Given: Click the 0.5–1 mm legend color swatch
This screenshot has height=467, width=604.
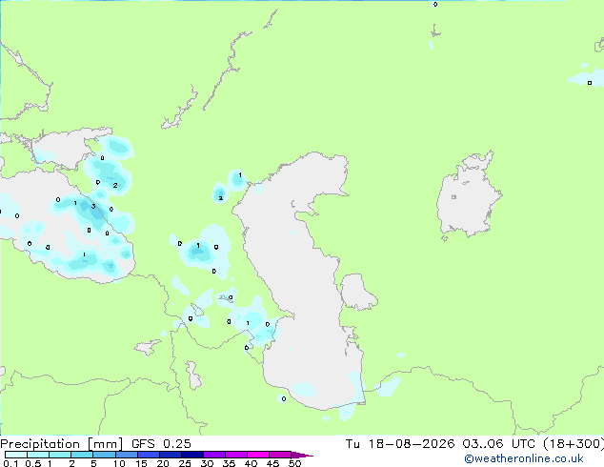Looking at the screenshot, I should pyautogui.click(x=38, y=455).
